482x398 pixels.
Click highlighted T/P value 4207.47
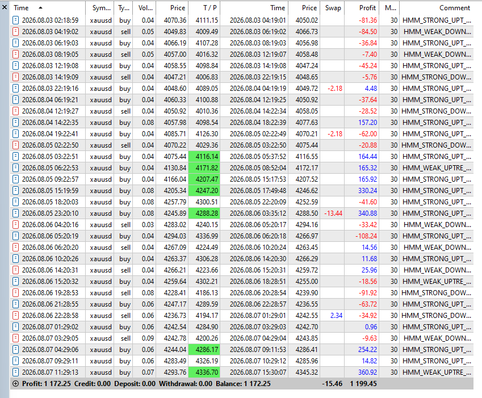204,179
